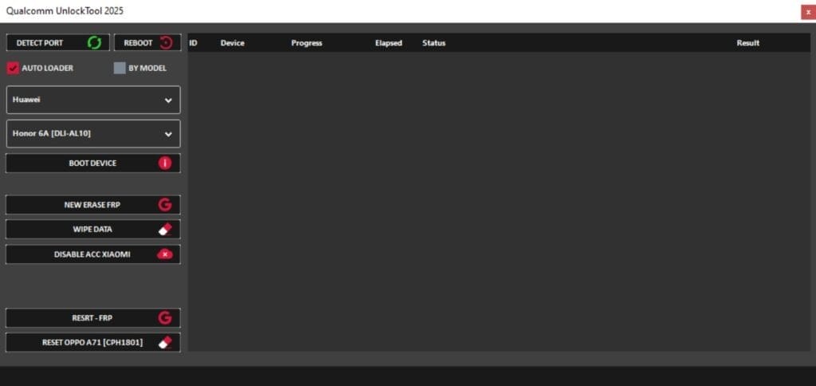Click the red reboot arrow icon

click(x=166, y=43)
